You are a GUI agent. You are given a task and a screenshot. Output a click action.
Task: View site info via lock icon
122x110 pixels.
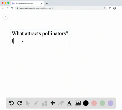[x=17, y=8]
